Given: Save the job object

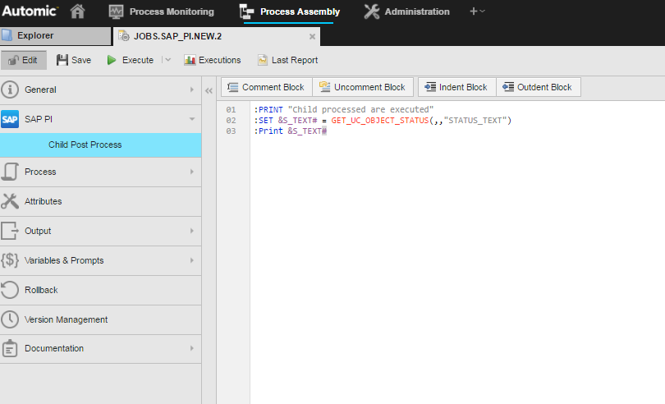Looking at the screenshot, I should [x=74, y=60].
